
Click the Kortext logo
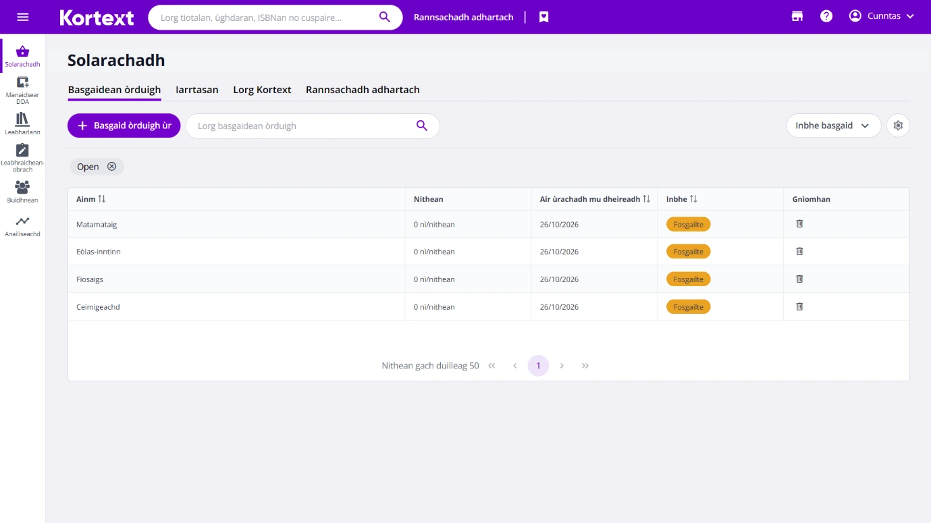point(97,18)
